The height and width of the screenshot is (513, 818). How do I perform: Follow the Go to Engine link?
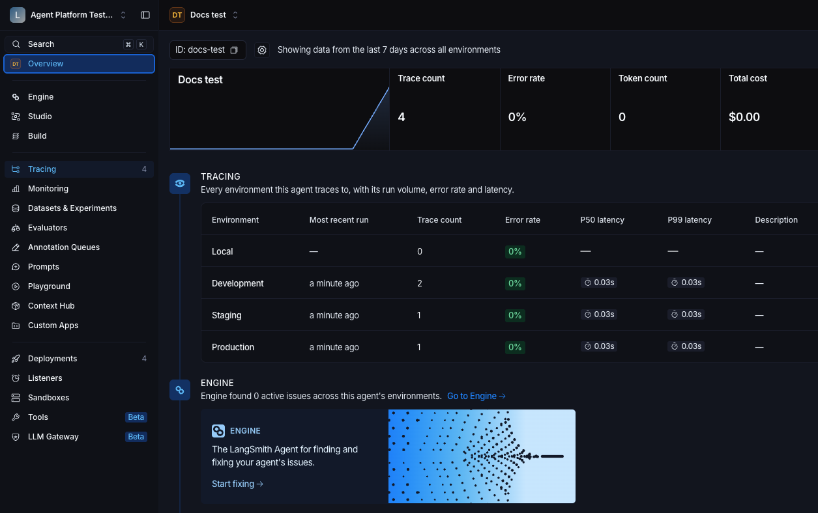pos(476,396)
